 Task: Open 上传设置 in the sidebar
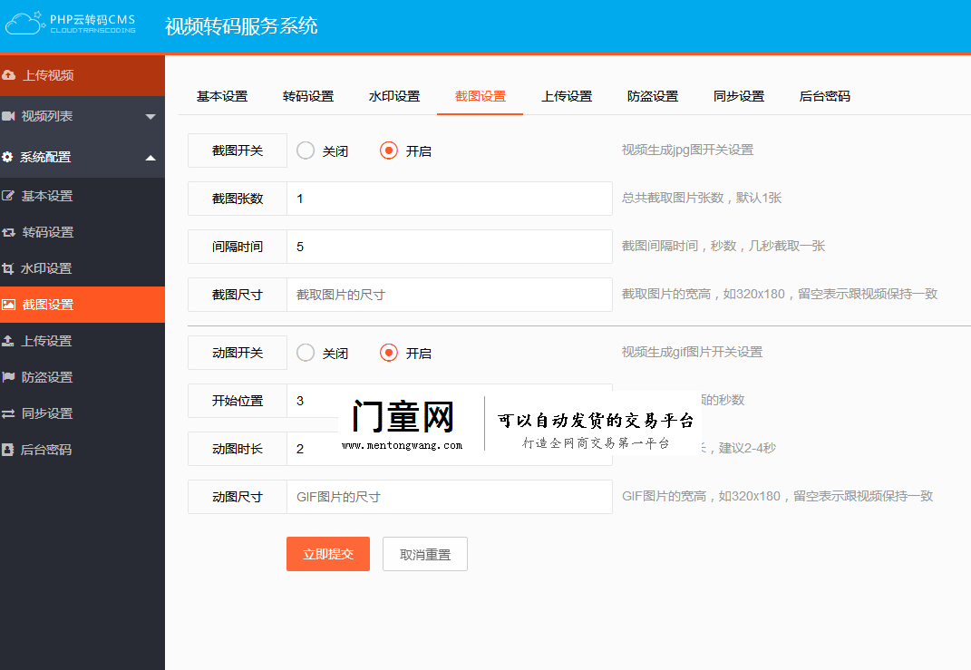click(47, 341)
